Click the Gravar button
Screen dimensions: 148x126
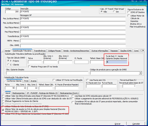[118, 124]
